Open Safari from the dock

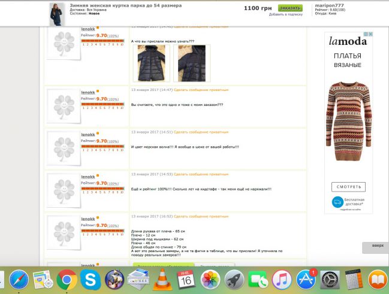pos(19,280)
